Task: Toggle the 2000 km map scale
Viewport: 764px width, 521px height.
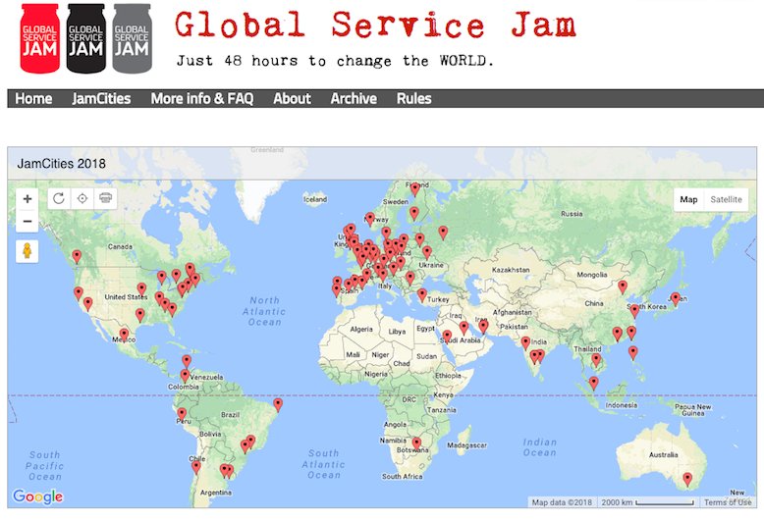Action: pyautogui.click(x=646, y=502)
